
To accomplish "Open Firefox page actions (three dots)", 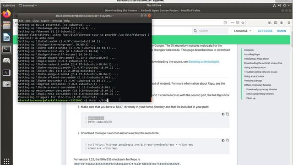I will click(232, 22).
